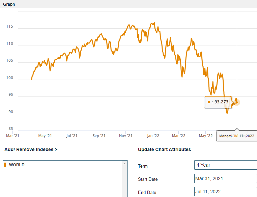
Task: Click the highlighted data point marker on the chart
Action: [237, 102]
